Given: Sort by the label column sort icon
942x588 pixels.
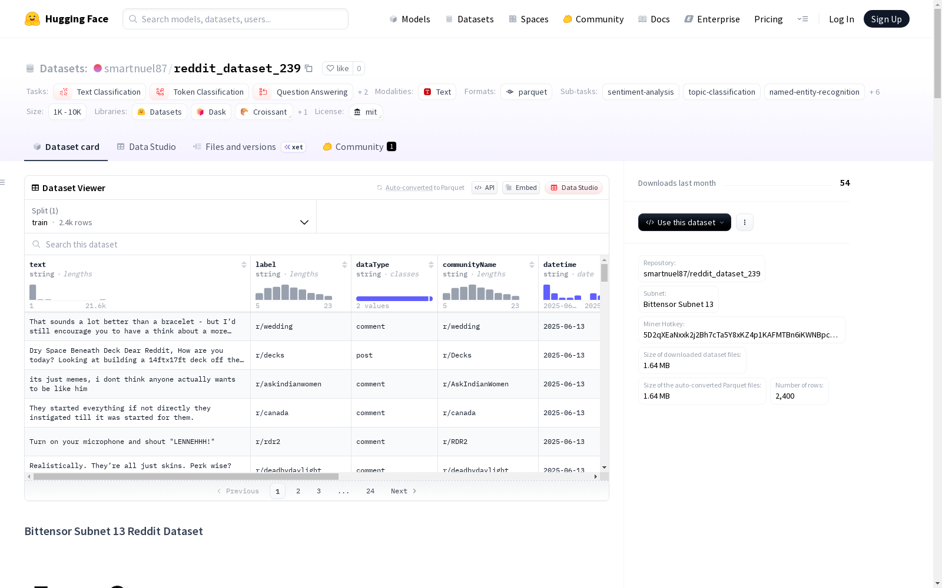Looking at the screenshot, I should [x=344, y=265].
